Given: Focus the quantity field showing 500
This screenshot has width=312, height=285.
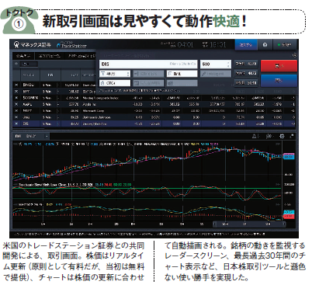Looking at the screenshot, I should pos(215,64).
